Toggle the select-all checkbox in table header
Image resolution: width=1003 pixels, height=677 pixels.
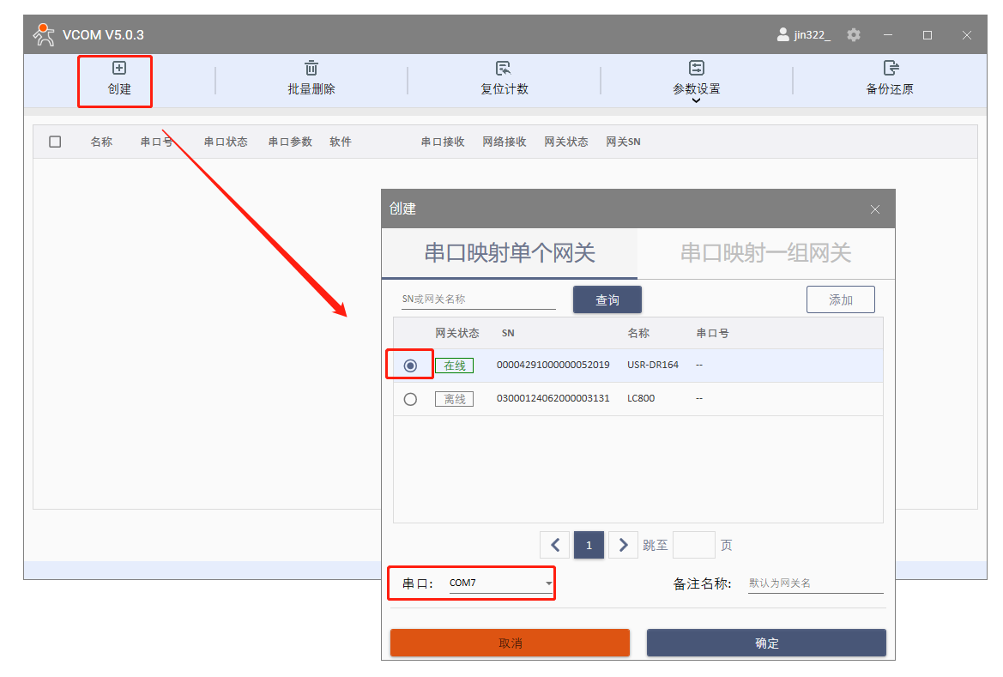(x=55, y=142)
